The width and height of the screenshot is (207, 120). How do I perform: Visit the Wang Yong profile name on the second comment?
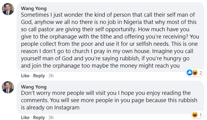point(34,87)
